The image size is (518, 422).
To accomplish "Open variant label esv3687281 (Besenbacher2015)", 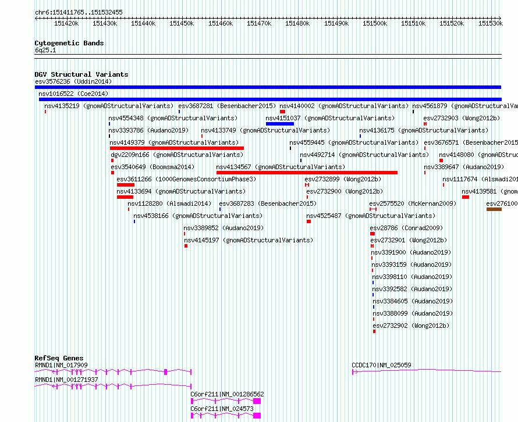I will click(x=227, y=106).
